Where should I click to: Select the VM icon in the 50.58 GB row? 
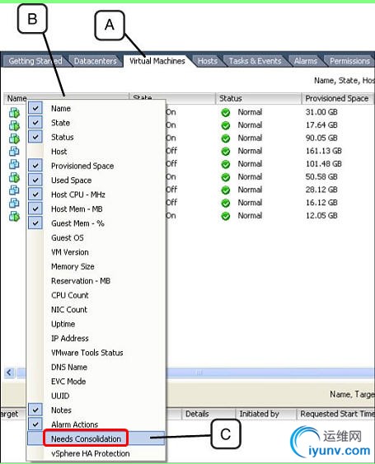14,177
